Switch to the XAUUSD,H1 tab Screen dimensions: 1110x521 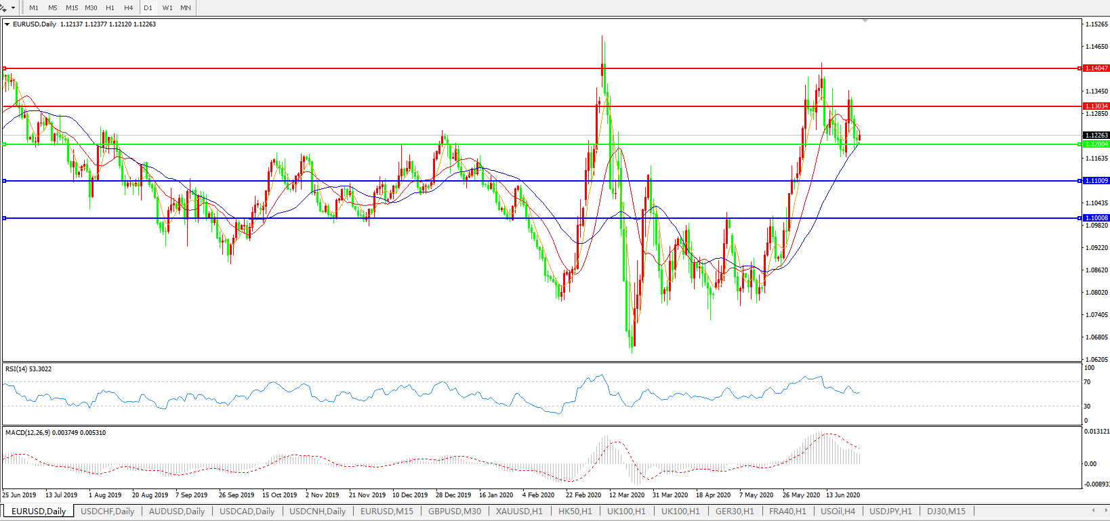click(x=519, y=512)
